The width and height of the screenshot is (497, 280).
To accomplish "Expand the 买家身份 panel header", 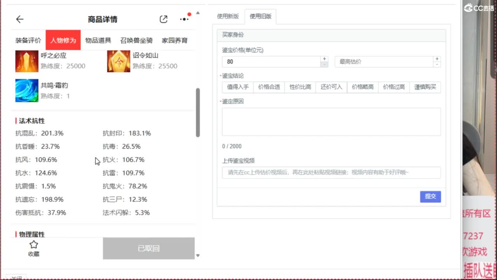I will (332, 35).
